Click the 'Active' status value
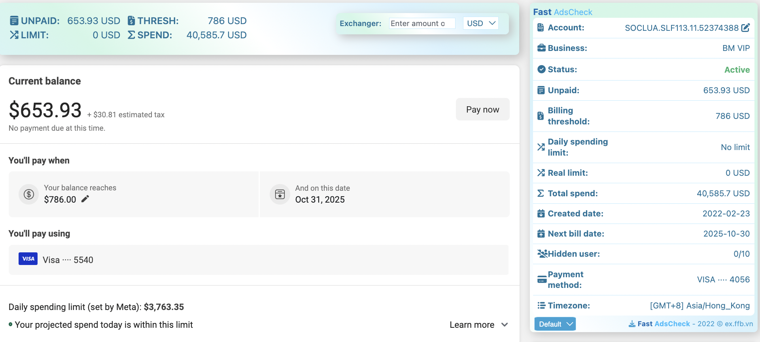 (737, 70)
